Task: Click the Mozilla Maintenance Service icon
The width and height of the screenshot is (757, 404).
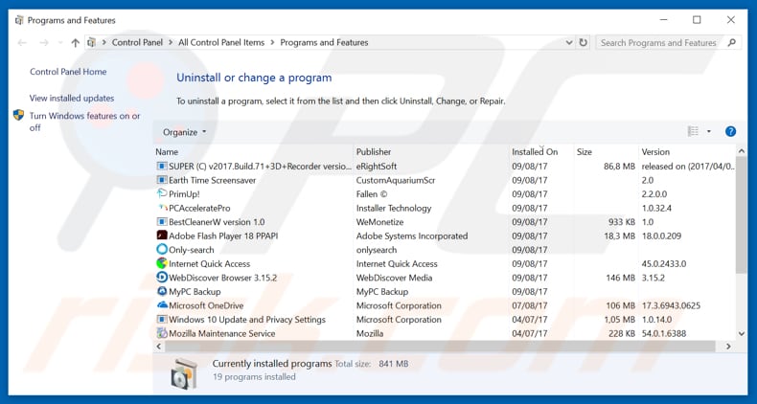Action: point(162,333)
